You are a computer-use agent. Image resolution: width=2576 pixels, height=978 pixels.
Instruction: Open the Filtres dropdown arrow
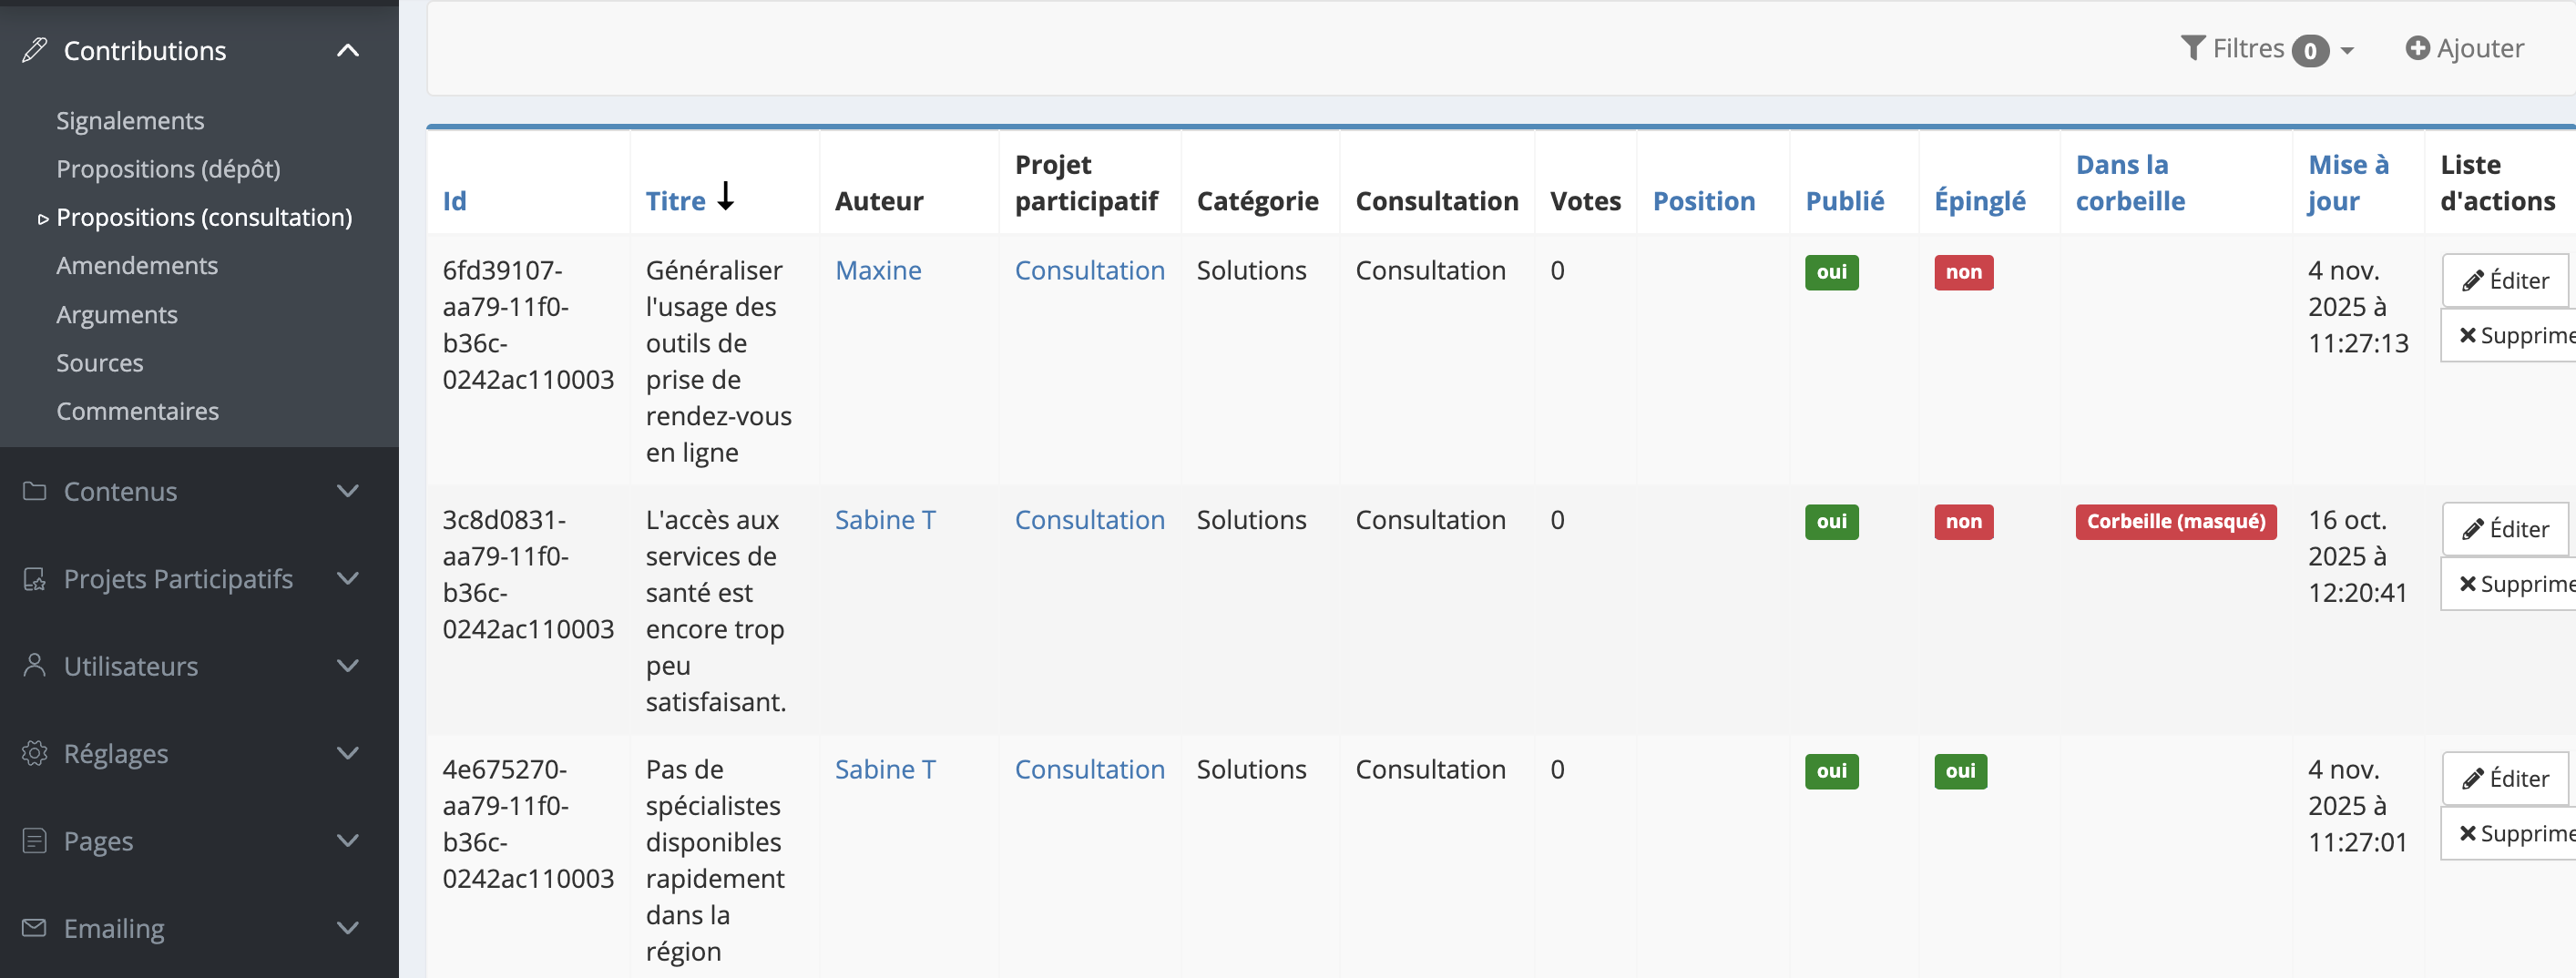[2347, 50]
